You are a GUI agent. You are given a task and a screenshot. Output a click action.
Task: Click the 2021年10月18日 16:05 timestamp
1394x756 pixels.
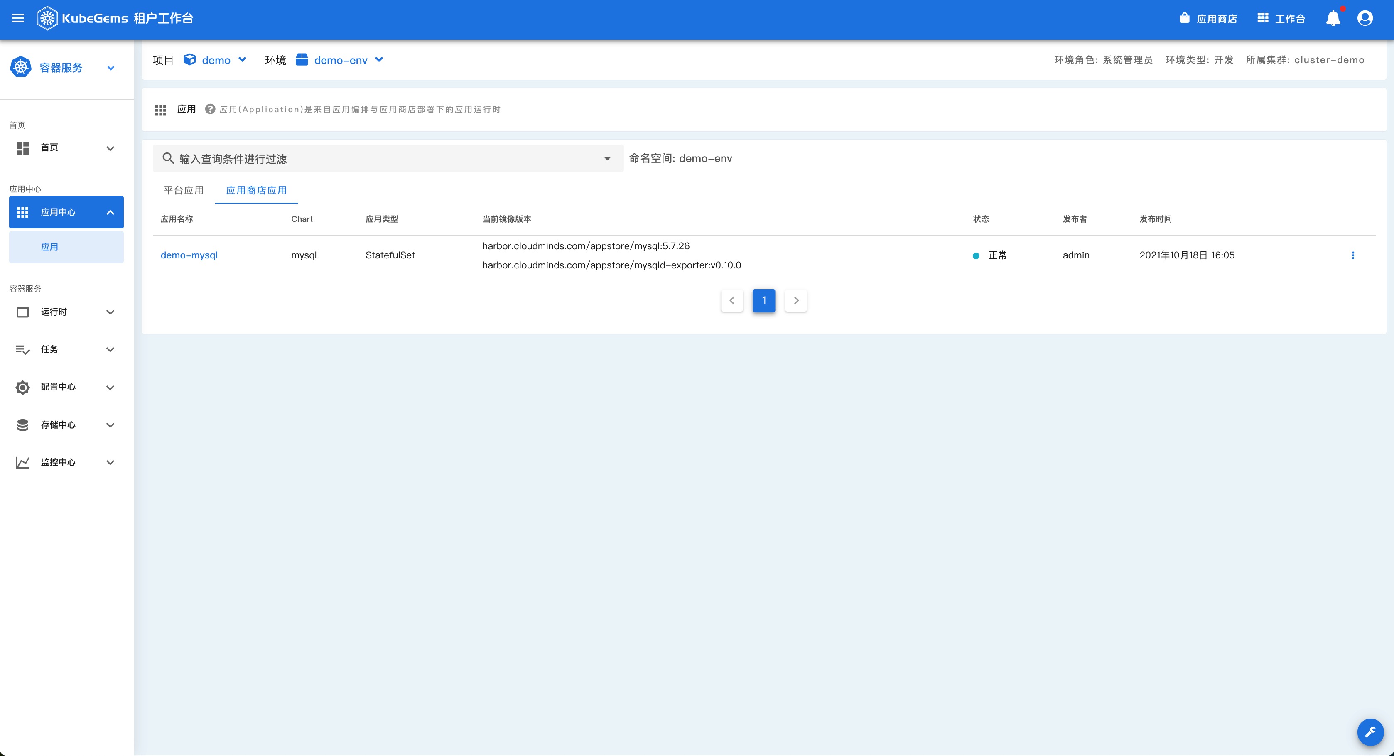(1187, 255)
